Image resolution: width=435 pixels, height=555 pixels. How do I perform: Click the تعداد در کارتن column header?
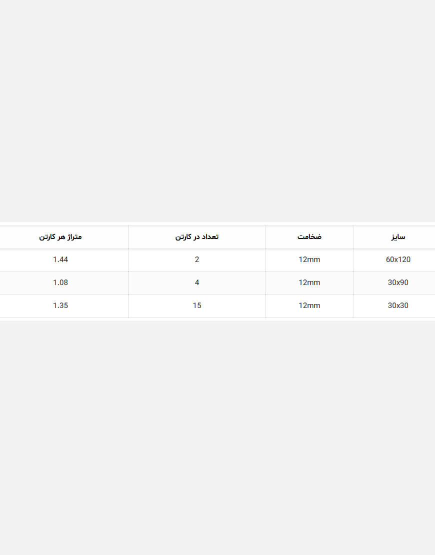click(x=197, y=237)
